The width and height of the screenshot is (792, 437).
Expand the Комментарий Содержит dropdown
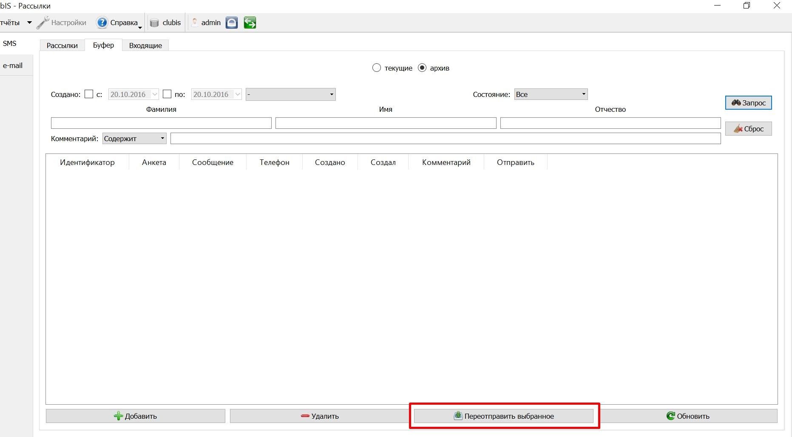click(x=134, y=139)
